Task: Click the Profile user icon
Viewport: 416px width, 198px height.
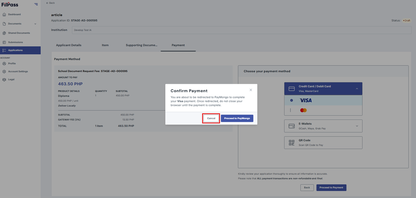Action: [x=4, y=63]
